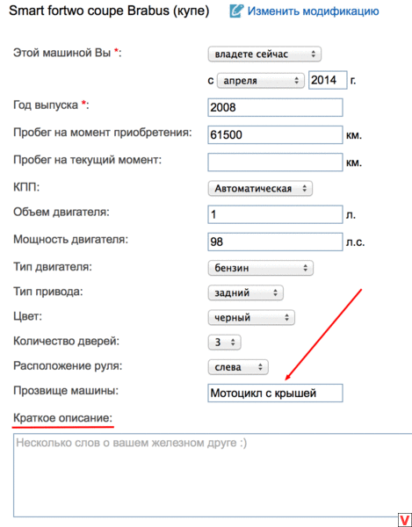Focus the Мощность двигателя field with 98
This screenshot has width=412, height=527.
(275, 242)
